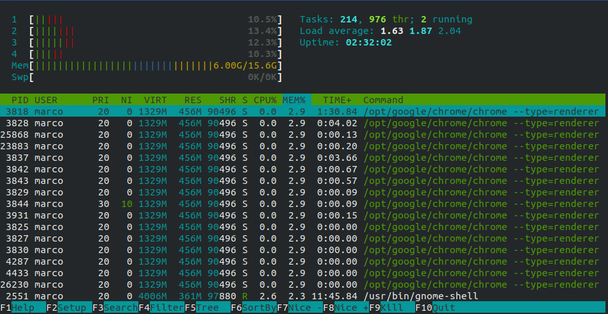This screenshot has height=314, width=608.
Task: Click priority value 30 in row 3844
Action: (x=104, y=204)
